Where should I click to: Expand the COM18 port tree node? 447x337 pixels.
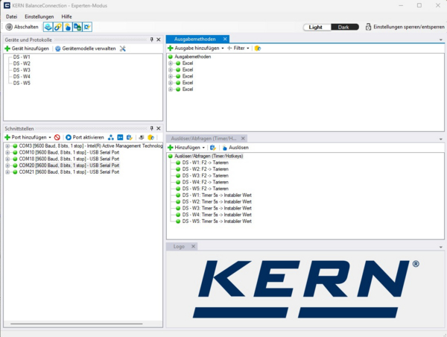7,159
